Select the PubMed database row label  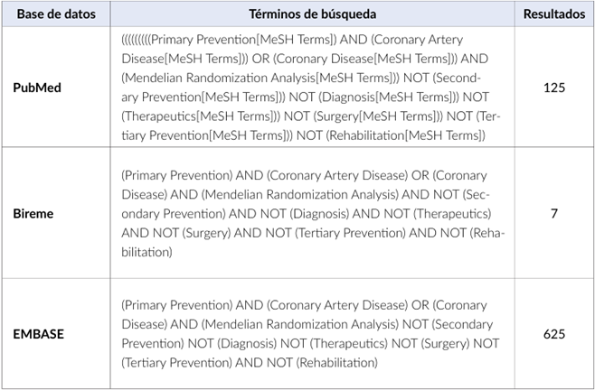click(x=37, y=88)
